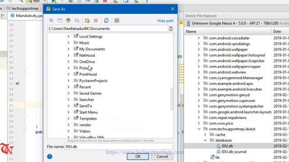Open the path history icon beside path field

pyautogui.click(x=171, y=28)
